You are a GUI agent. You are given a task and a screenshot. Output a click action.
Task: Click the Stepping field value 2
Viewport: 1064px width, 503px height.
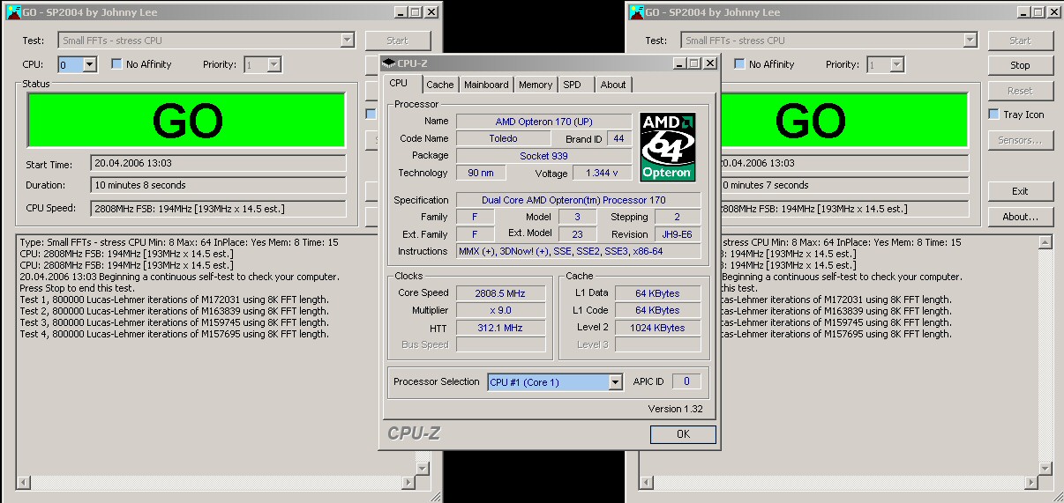pos(678,217)
